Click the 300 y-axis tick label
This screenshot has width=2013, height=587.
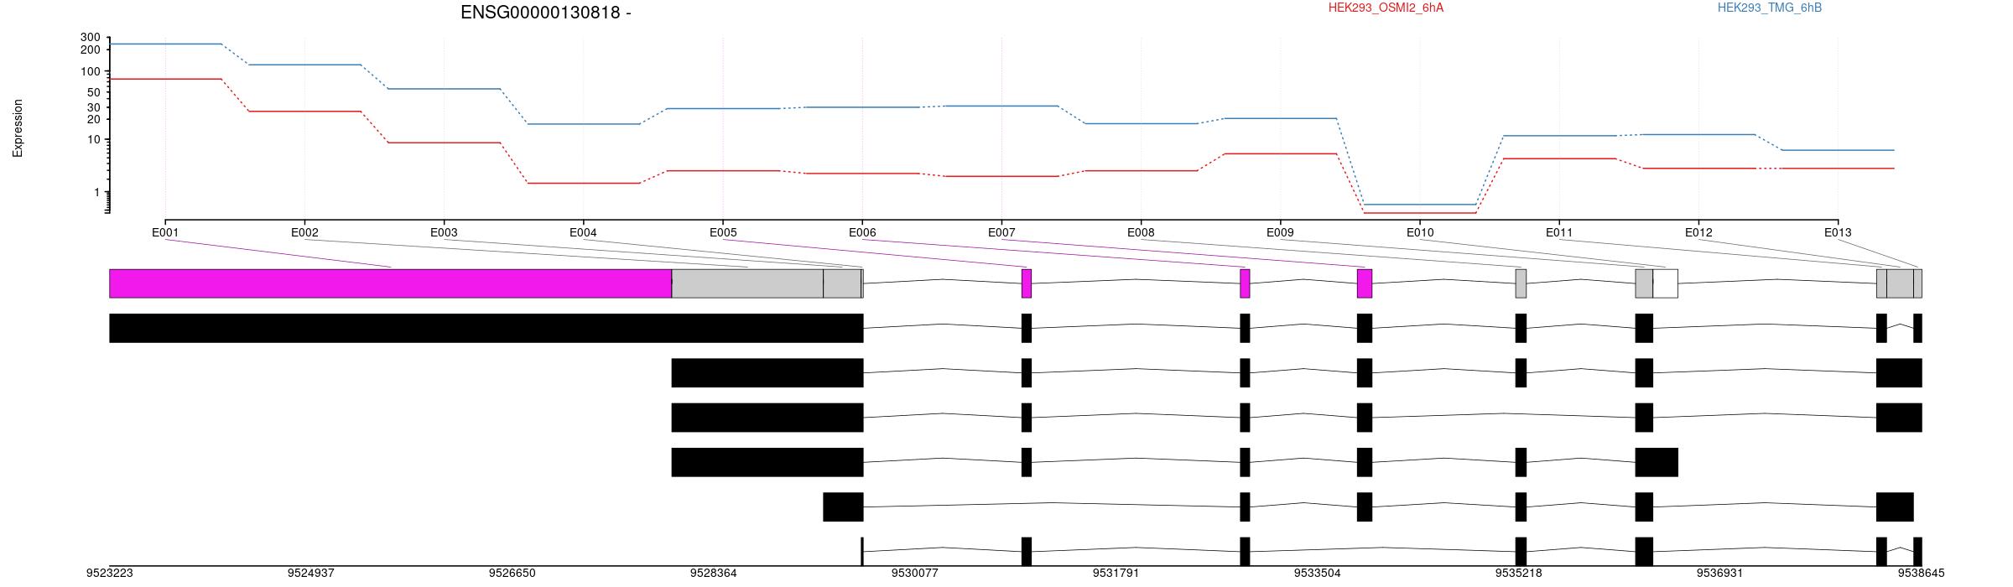(91, 38)
